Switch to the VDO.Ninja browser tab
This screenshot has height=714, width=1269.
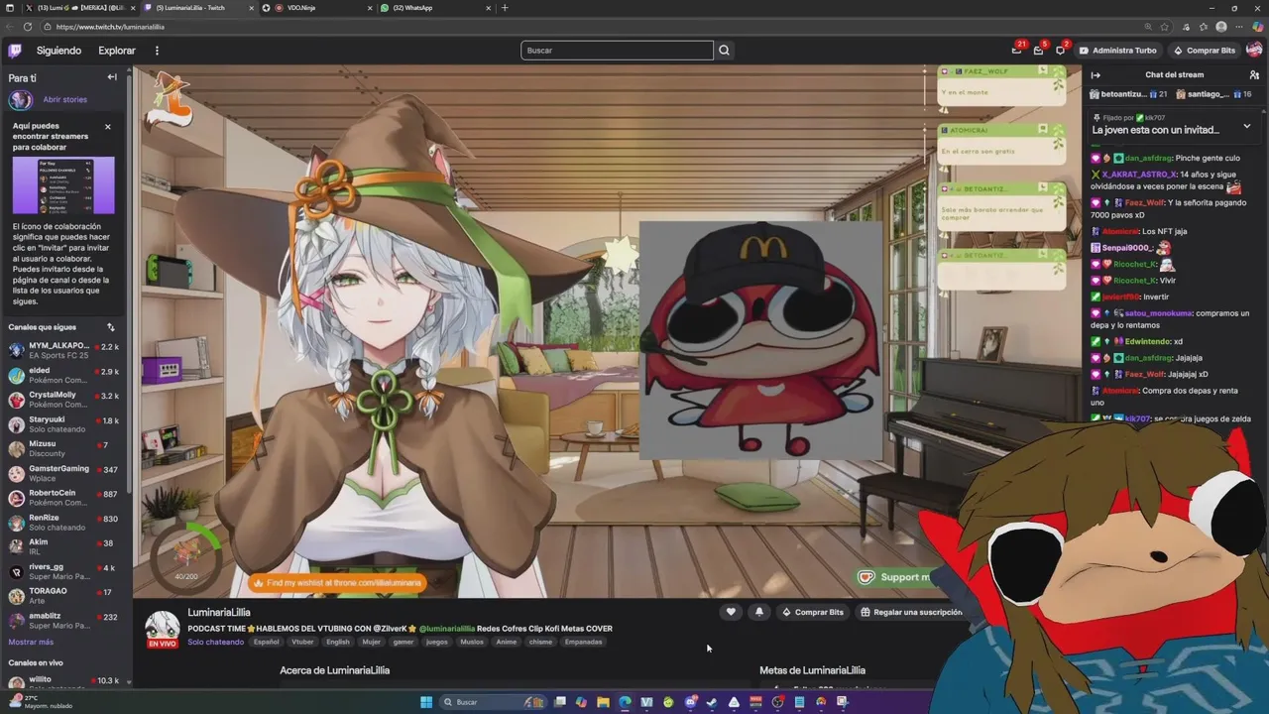pyautogui.click(x=316, y=8)
